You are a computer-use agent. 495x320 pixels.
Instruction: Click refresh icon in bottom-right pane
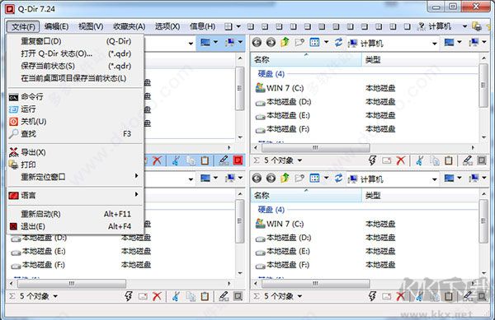(338, 178)
